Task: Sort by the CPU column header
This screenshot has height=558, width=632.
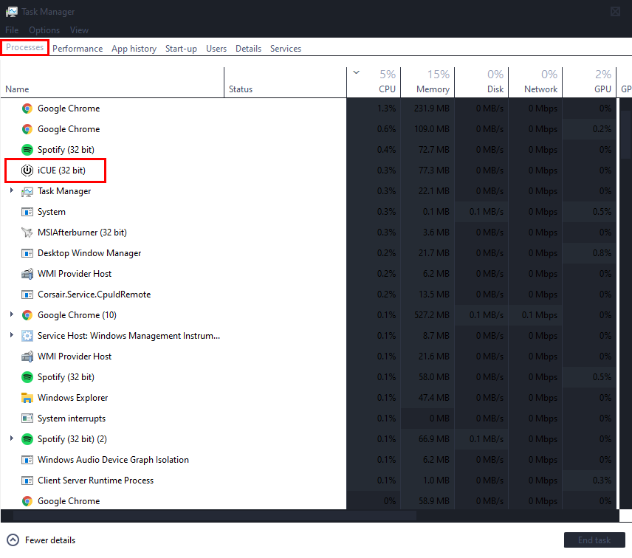Action: [374, 83]
